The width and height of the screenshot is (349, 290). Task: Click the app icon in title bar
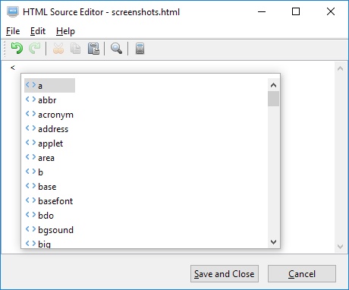[x=13, y=11]
